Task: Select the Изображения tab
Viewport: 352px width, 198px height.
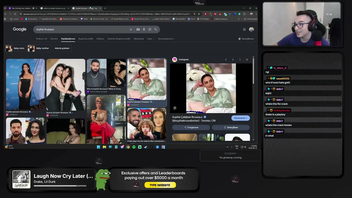Action: click(x=68, y=39)
